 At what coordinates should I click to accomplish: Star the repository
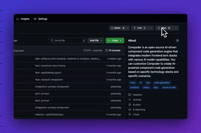pyautogui.click(x=164, y=28)
